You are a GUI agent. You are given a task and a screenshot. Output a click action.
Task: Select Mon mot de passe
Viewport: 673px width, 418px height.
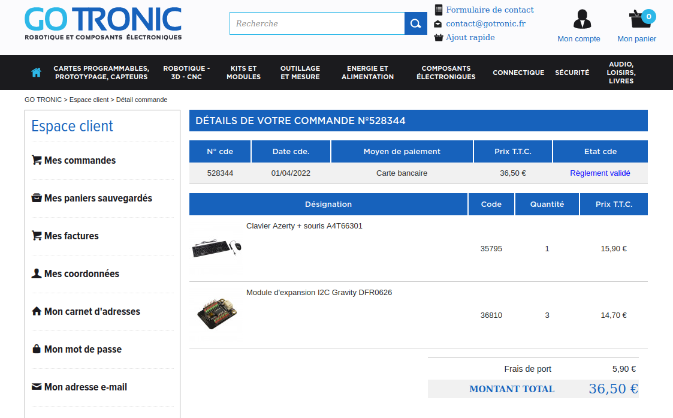(x=83, y=349)
